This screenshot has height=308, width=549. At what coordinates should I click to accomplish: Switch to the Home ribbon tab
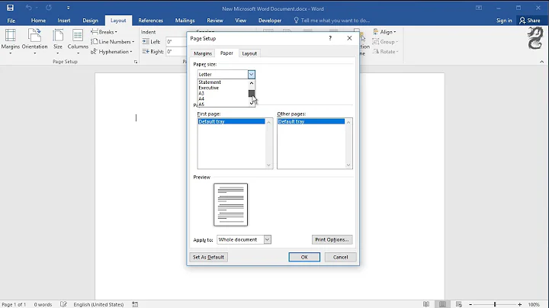(38, 21)
